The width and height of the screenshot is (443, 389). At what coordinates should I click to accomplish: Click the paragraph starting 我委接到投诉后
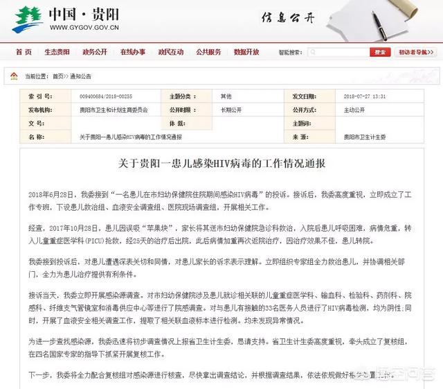coord(217,268)
